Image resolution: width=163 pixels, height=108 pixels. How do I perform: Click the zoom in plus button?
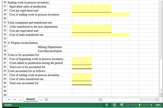[x=151, y=105]
